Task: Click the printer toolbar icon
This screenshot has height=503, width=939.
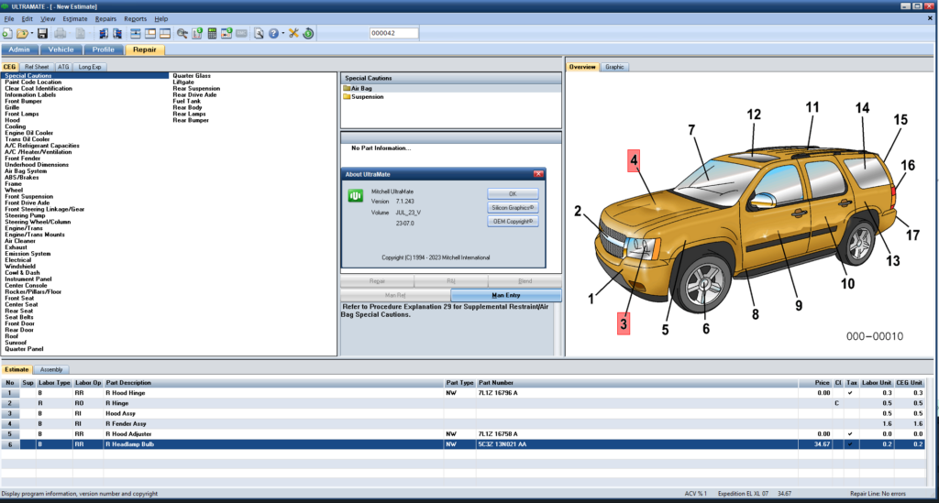Action: 61,34
